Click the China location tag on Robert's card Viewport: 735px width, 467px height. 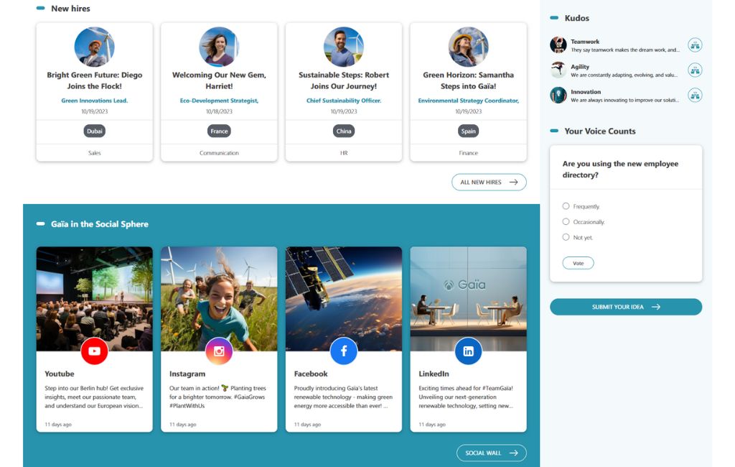[x=344, y=131]
